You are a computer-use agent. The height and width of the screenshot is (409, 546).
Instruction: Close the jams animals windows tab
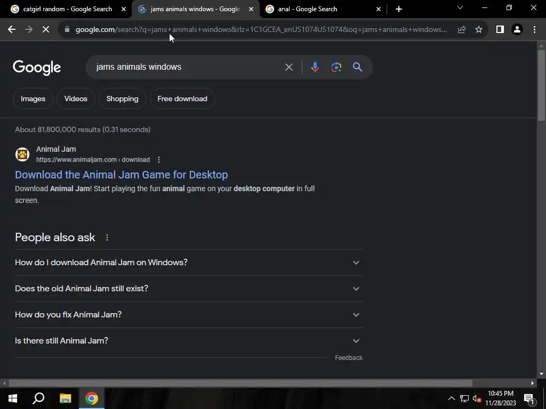pos(251,9)
